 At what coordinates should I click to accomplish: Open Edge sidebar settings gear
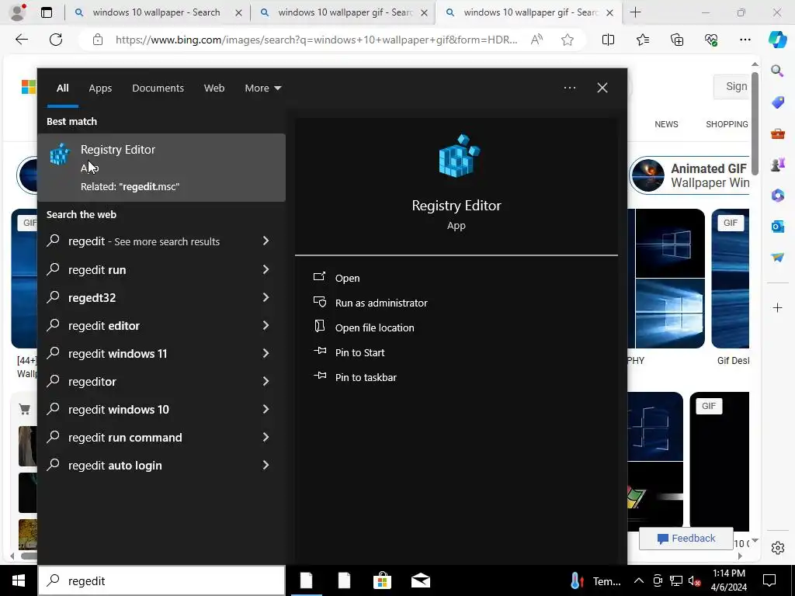pyautogui.click(x=777, y=548)
